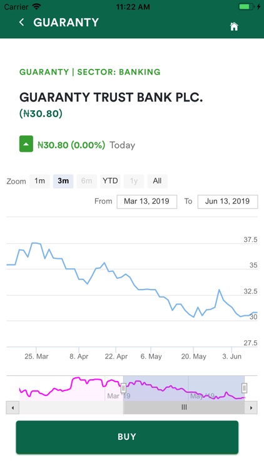Tap the 27.5 price axis label
Viewport: 264px width, 470px height.
pos(250,343)
